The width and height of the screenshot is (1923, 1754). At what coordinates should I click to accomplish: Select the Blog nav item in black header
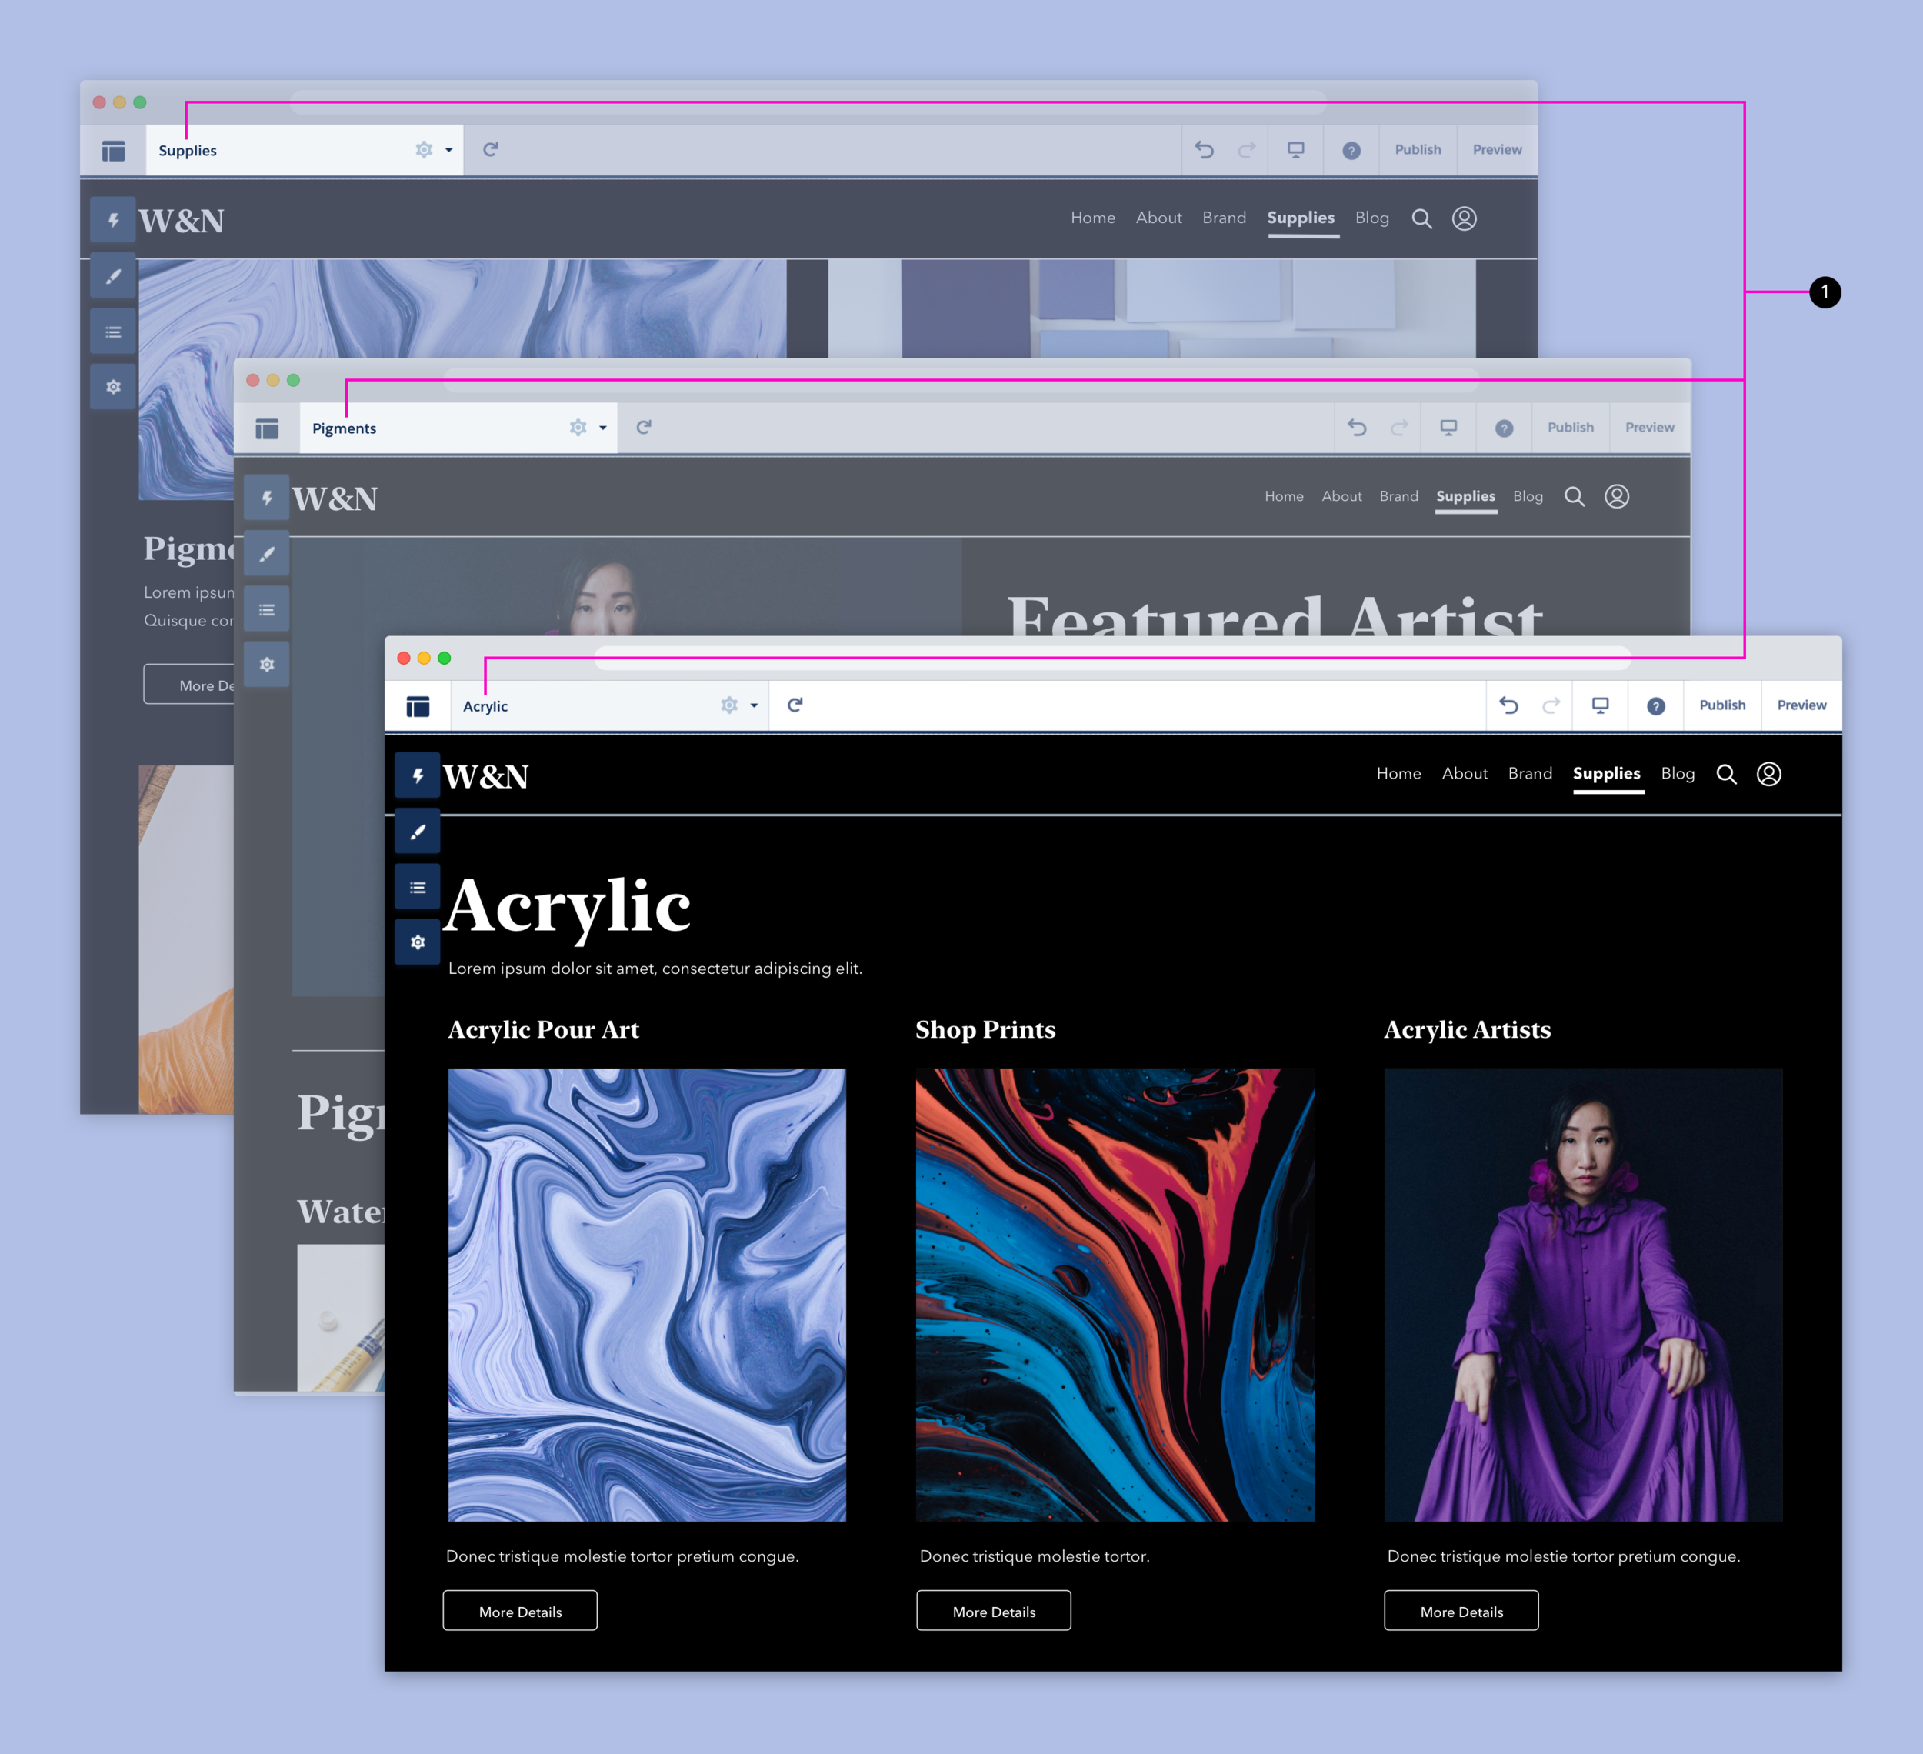1677,773
